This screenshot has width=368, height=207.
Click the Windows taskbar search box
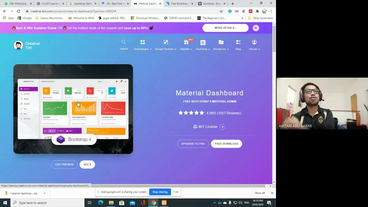click(x=47, y=203)
